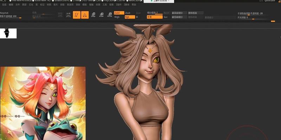The image size is (281, 140).
Task: Select the Draw mode button
Action: tap(85, 15)
